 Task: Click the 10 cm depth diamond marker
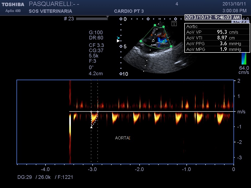(121, 74)
